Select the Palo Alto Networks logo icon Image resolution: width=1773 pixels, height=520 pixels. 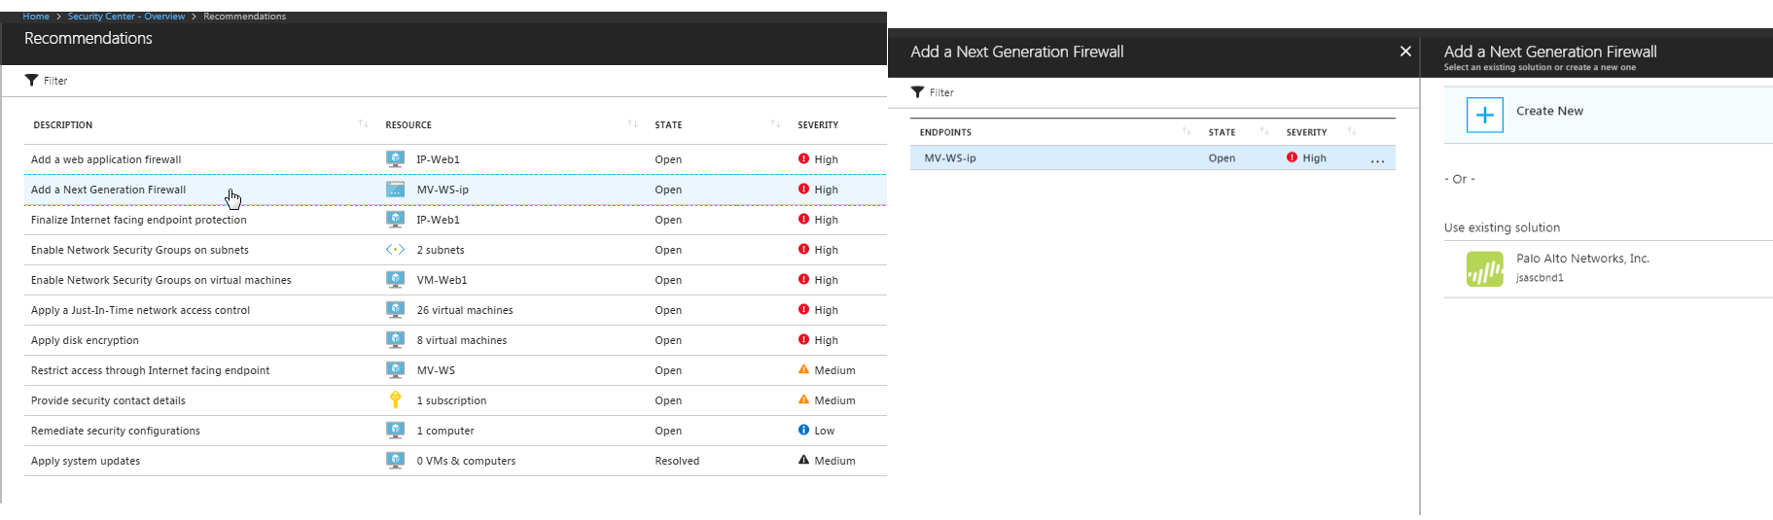click(x=1484, y=269)
